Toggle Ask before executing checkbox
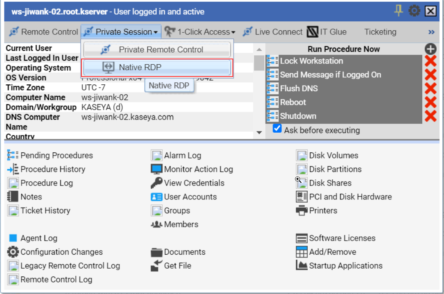Viewport: 444px width, 294px height. 277,129
